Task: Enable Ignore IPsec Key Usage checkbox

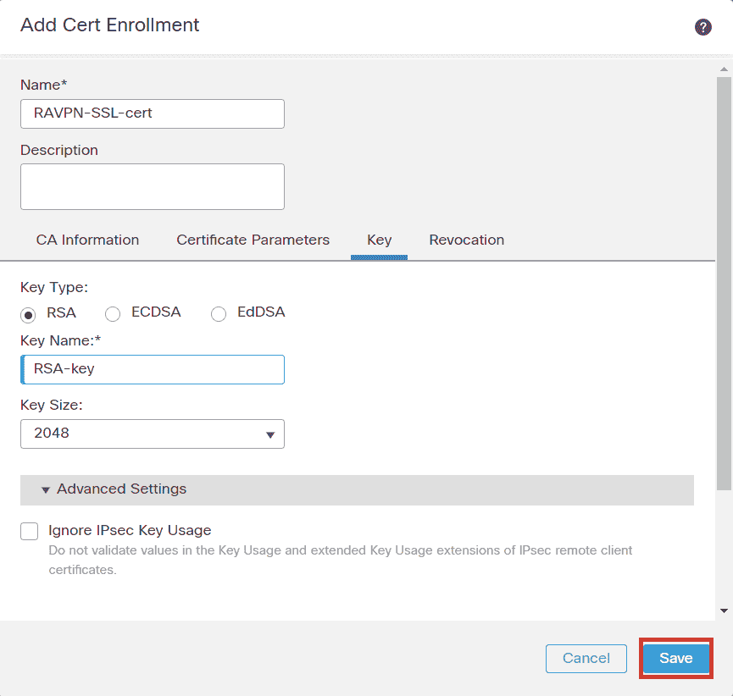Action: pyautogui.click(x=29, y=531)
